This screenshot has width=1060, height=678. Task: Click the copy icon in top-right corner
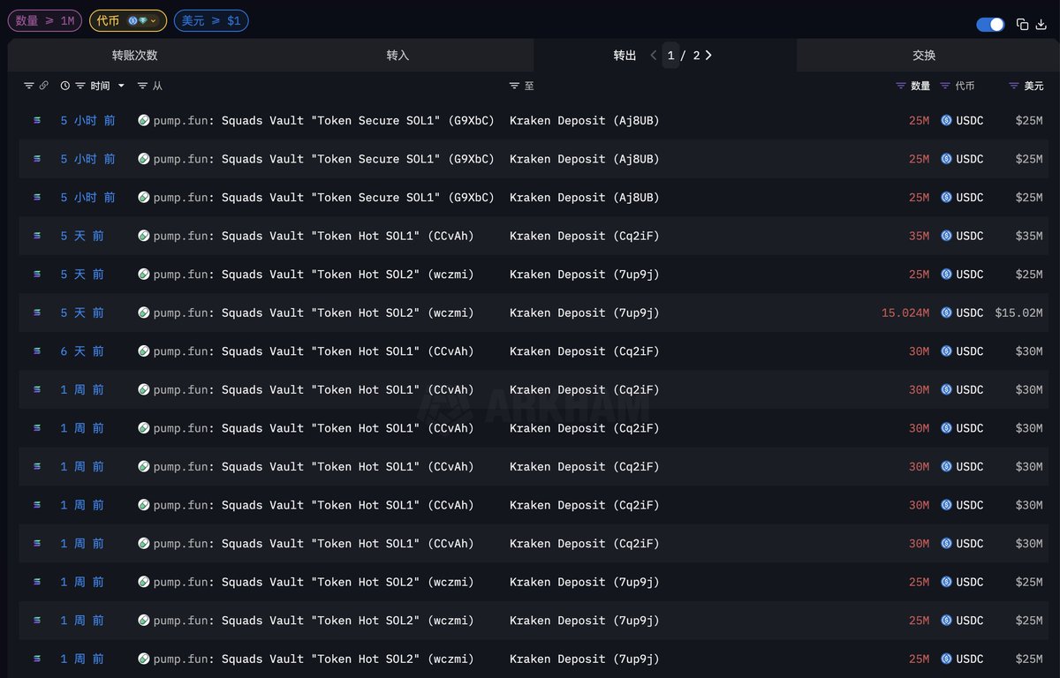click(1022, 25)
